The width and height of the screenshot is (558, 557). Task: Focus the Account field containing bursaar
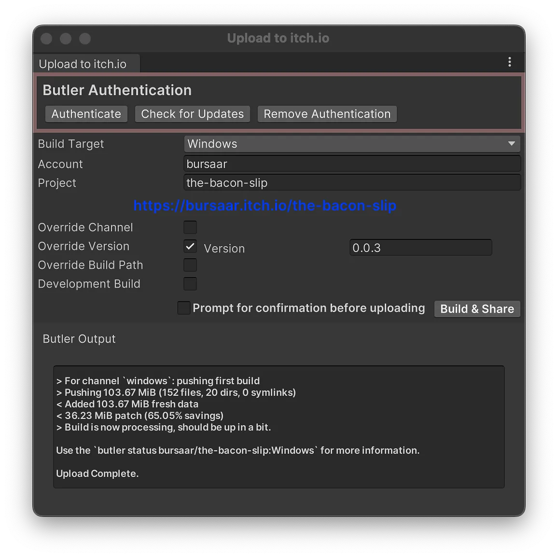pyautogui.click(x=352, y=164)
